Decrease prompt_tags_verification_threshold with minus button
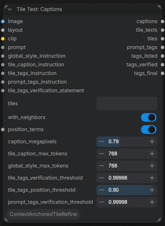165x226 pixels. tap(102, 202)
